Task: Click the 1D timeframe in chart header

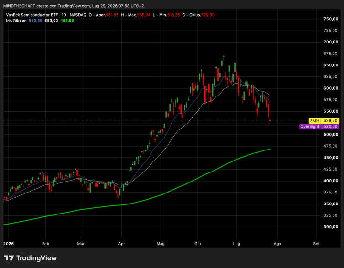Action: (x=64, y=15)
